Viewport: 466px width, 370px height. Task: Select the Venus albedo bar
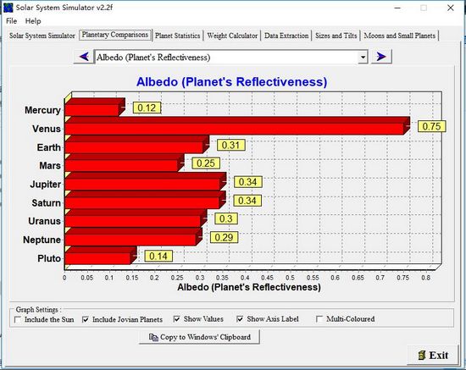pyautogui.click(x=237, y=126)
